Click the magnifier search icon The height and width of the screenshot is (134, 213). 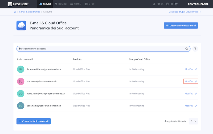(x=187, y=49)
